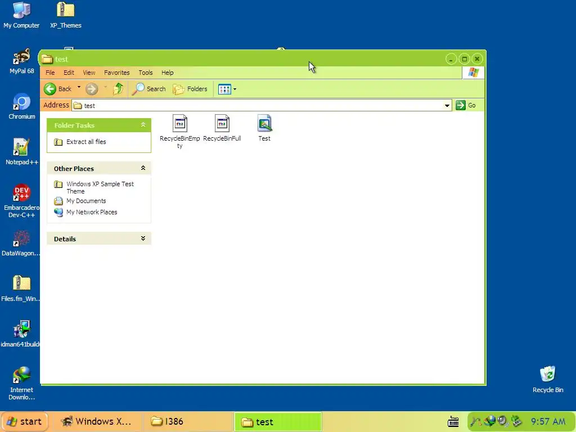Image resolution: width=576 pixels, height=432 pixels.
Task: Open the Edit menu
Action: point(69,73)
